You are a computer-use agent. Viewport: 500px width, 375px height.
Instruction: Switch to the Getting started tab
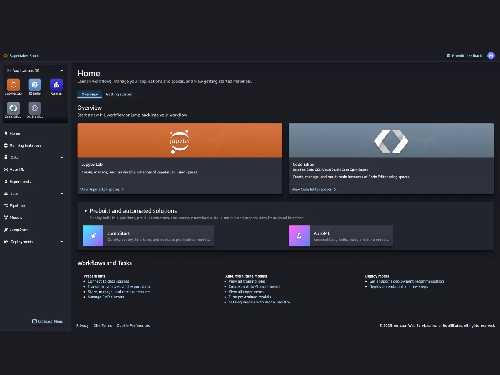pyautogui.click(x=119, y=94)
